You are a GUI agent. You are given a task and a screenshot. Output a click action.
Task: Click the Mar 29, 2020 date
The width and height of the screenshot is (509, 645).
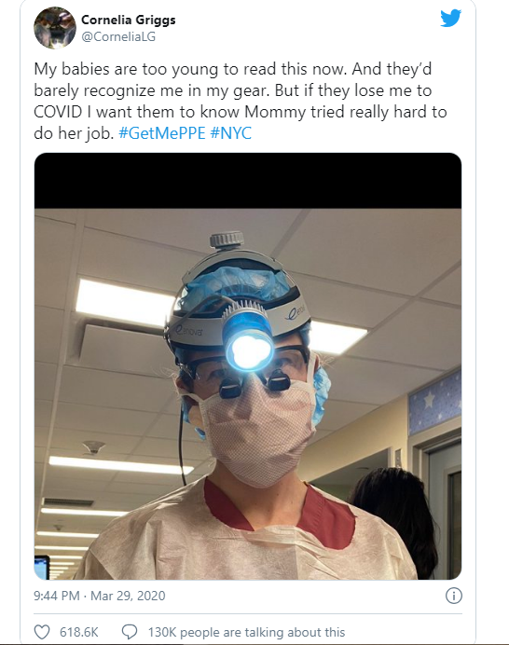pyautogui.click(x=128, y=596)
